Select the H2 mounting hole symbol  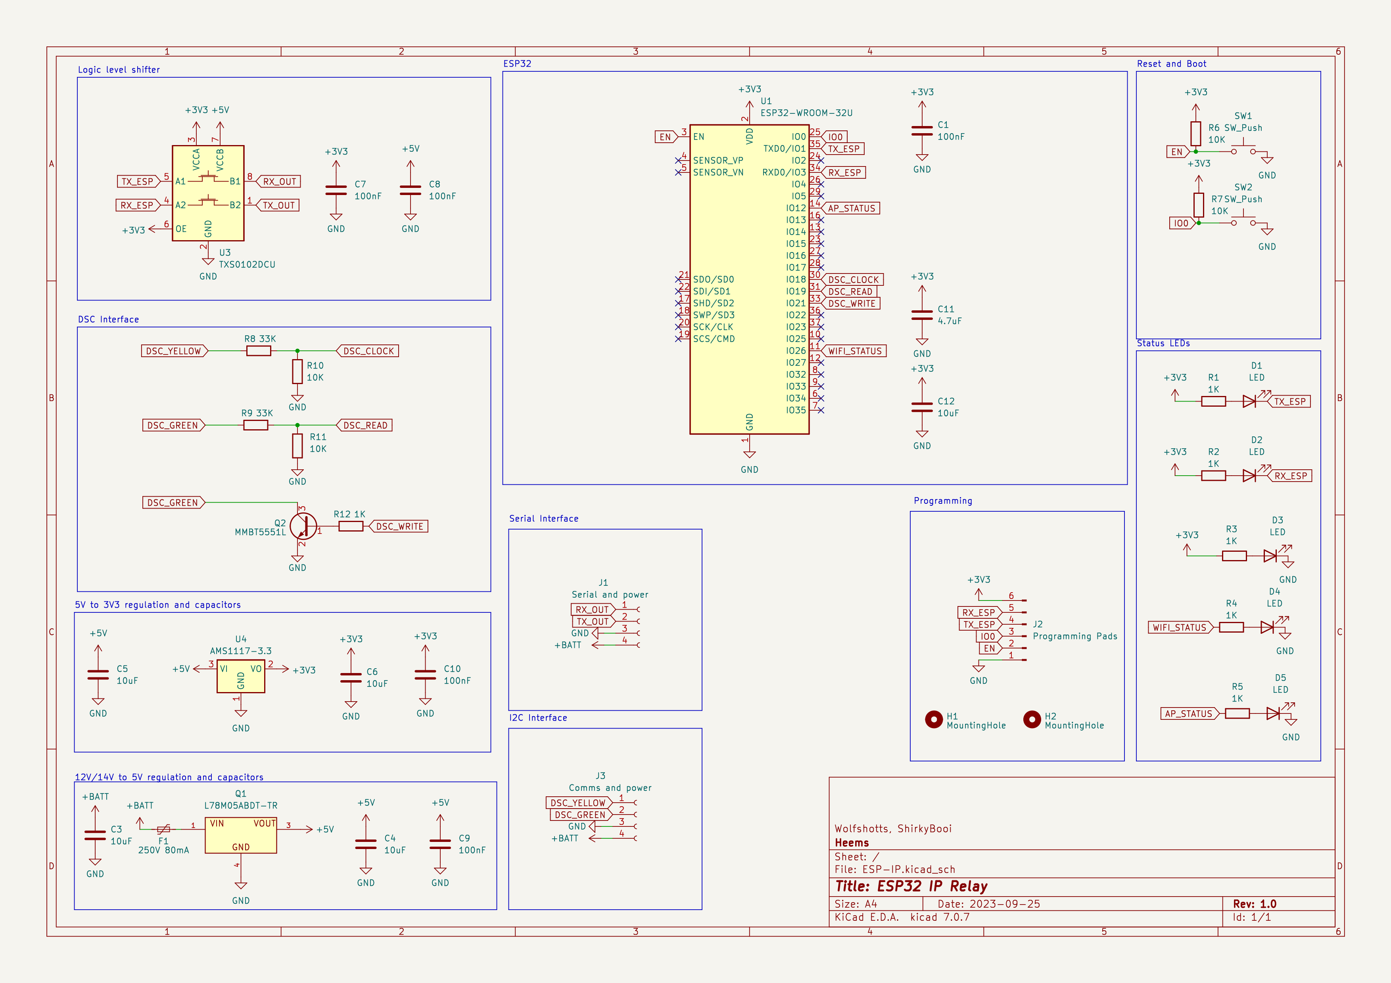click(1032, 719)
